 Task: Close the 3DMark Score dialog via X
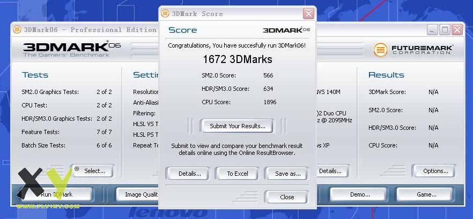pyautogui.click(x=308, y=13)
